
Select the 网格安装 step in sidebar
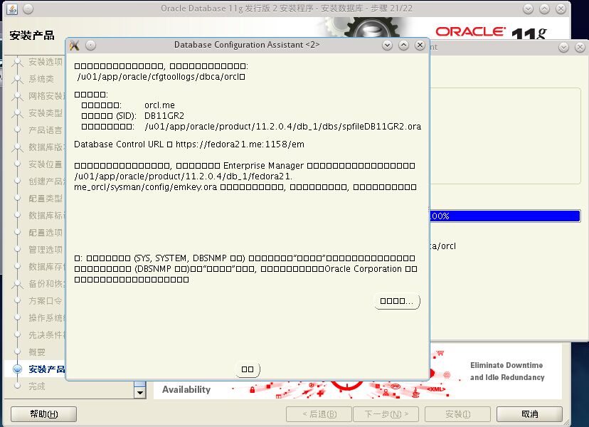[x=46, y=96]
